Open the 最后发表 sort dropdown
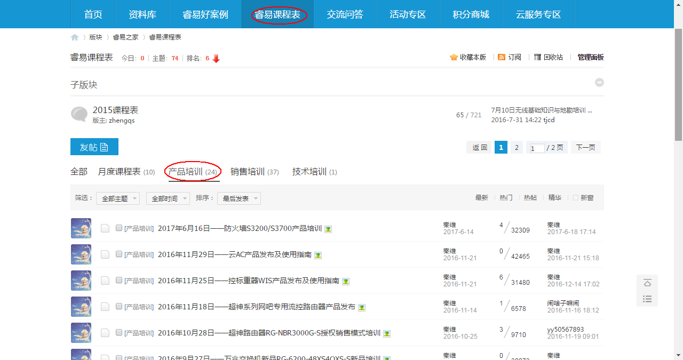This screenshot has height=360, width=683. coord(239,198)
